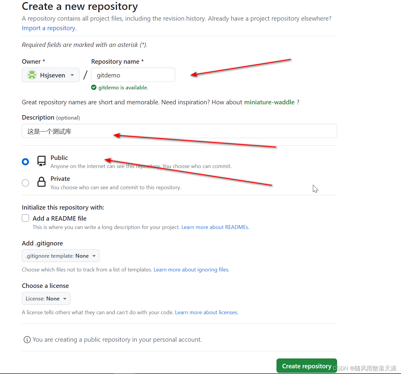Use the miniature-waddle name suggestion

point(269,102)
